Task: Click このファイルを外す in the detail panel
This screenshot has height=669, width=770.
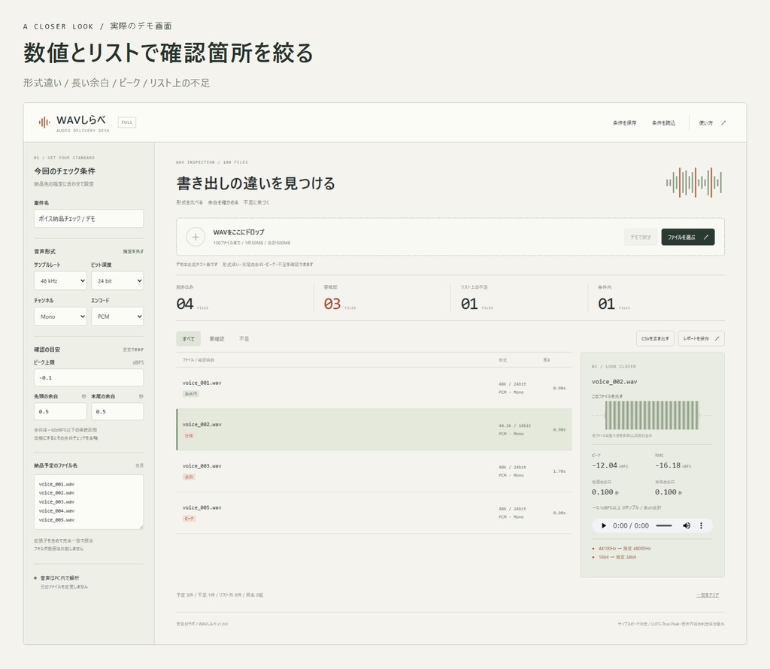Action: pyautogui.click(x=608, y=396)
